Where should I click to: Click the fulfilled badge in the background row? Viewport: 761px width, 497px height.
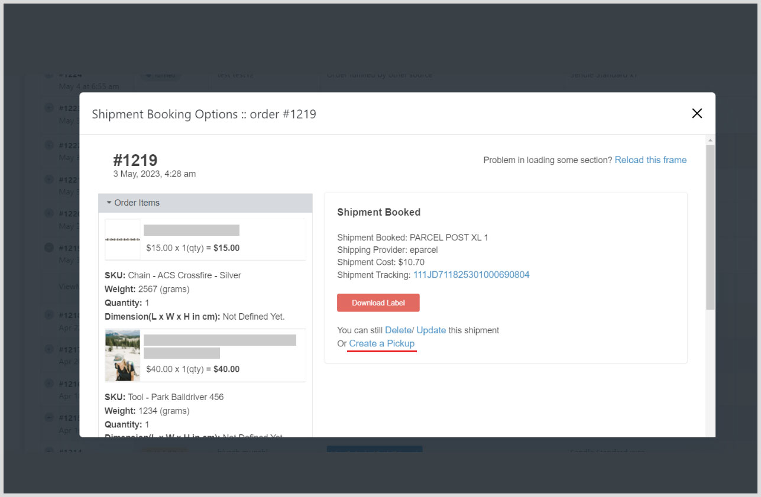click(x=160, y=76)
